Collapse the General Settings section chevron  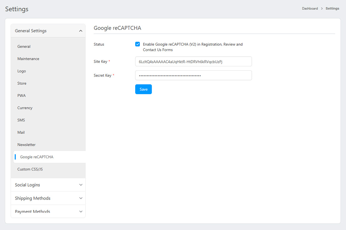80,31
